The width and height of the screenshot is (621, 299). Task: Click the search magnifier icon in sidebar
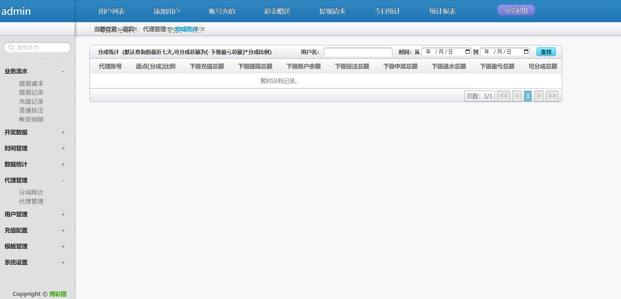(x=11, y=48)
